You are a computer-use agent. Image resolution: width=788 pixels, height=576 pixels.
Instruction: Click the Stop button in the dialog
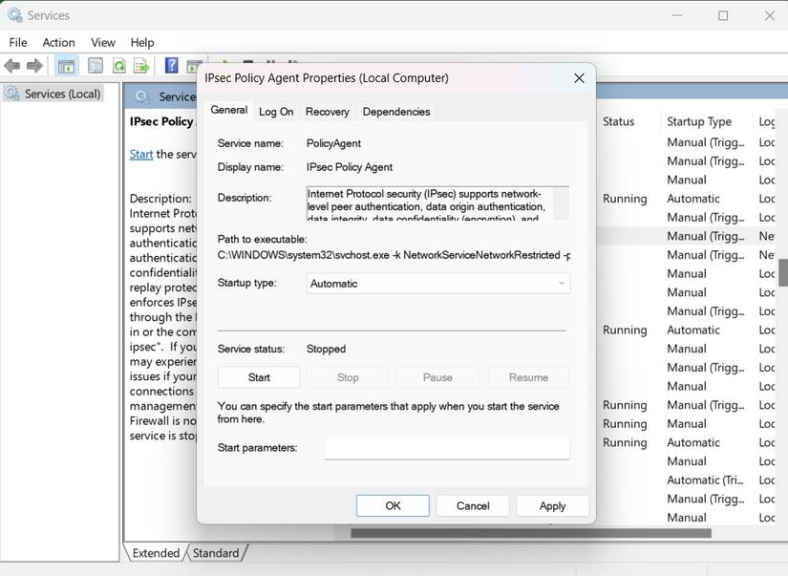point(348,377)
